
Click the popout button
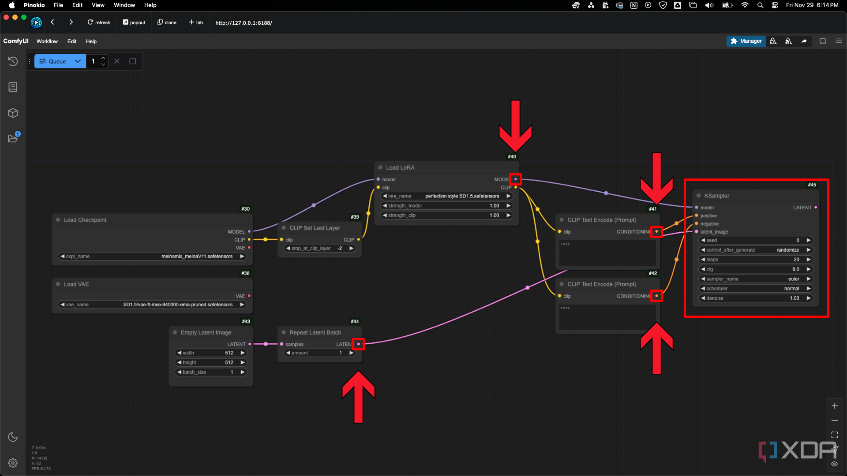tap(134, 22)
